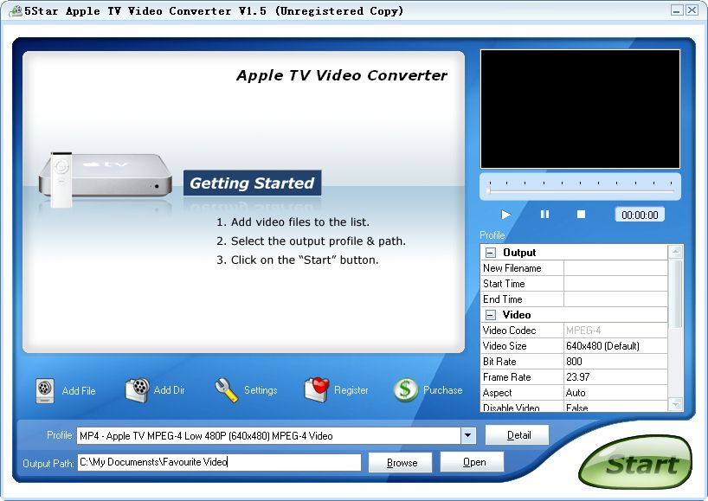708x501 pixels.
Task: Click the Bit Rate property label
Action: (x=499, y=362)
